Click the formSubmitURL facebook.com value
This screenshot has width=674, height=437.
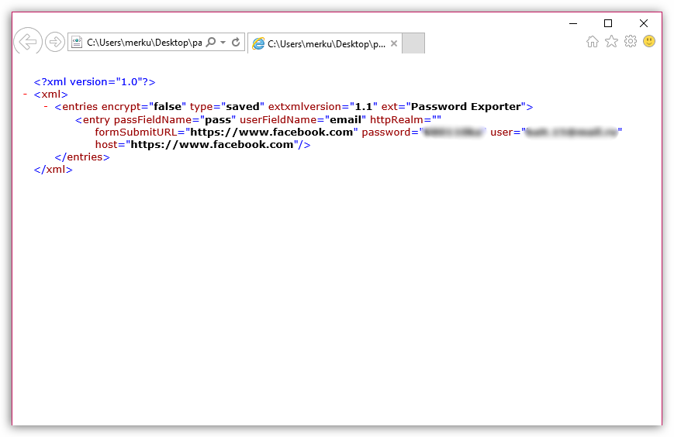[271, 132]
